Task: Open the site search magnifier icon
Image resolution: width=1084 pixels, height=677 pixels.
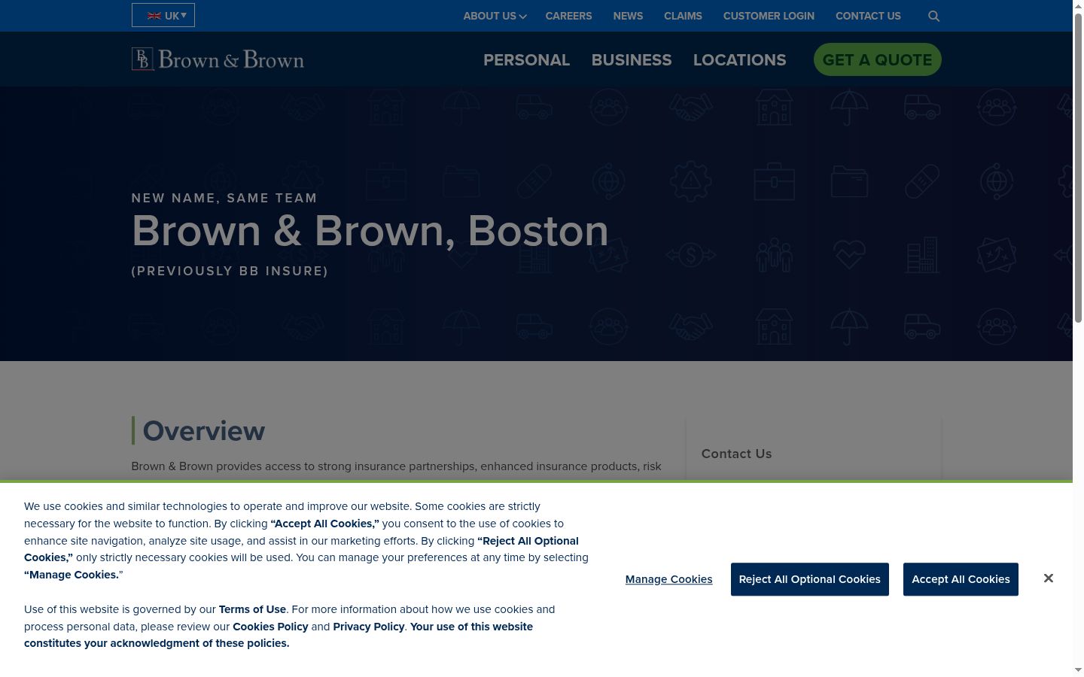Action: [x=933, y=16]
